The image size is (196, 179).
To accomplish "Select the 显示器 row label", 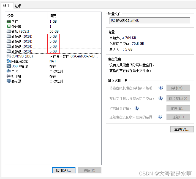I will (16, 81).
